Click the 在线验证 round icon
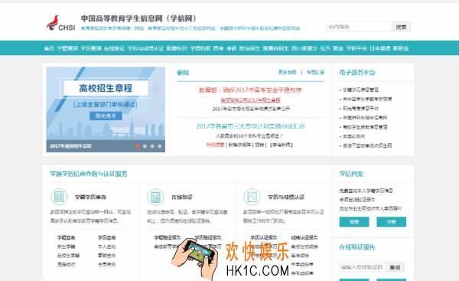 point(155,197)
